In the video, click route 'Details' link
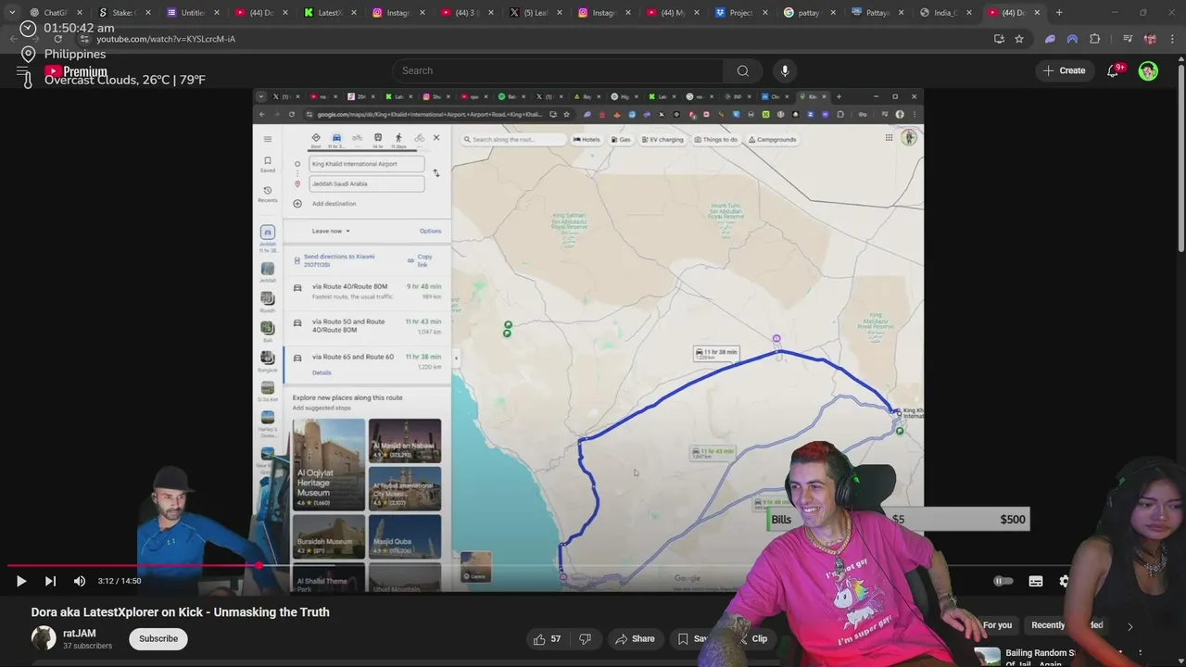Image resolution: width=1186 pixels, height=667 pixels. tap(322, 372)
